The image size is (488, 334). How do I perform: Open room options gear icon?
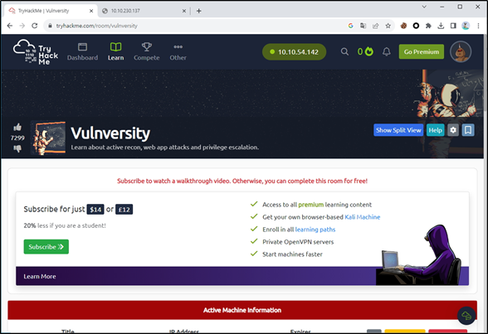453,130
